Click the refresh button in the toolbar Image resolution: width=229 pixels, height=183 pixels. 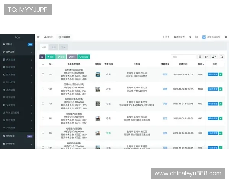(x=42, y=57)
